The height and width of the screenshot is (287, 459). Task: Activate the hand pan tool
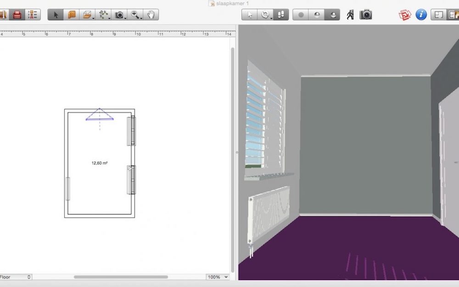click(x=151, y=15)
